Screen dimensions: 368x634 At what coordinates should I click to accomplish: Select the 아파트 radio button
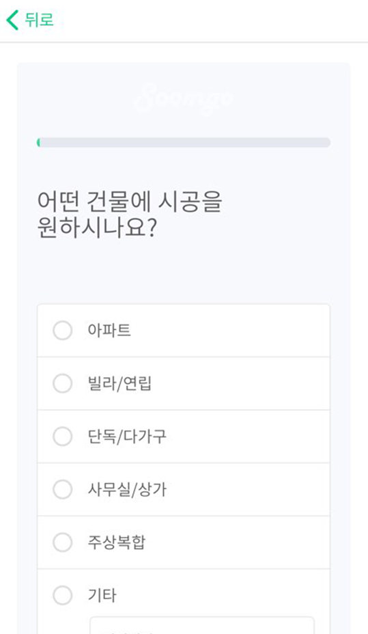tap(63, 331)
